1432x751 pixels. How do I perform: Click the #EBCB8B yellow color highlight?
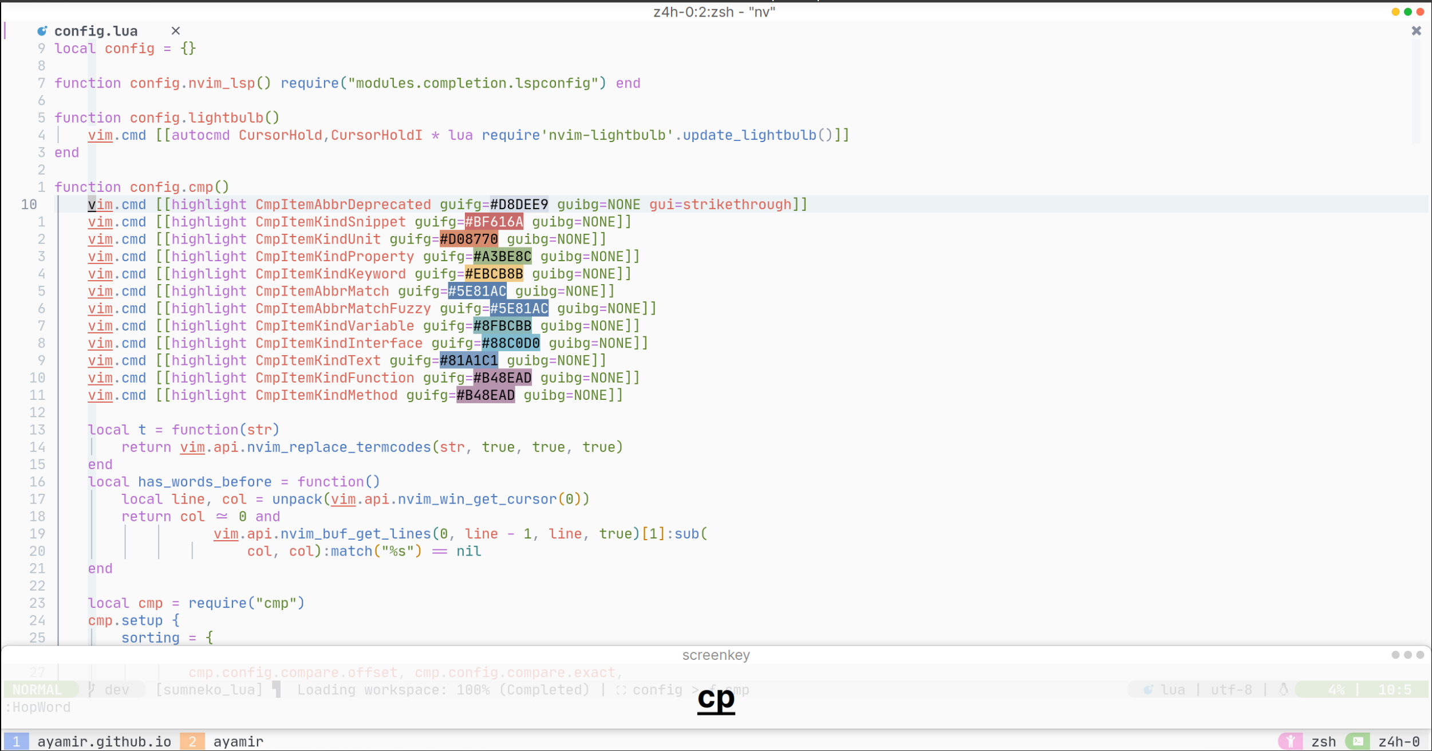point(494,274)
